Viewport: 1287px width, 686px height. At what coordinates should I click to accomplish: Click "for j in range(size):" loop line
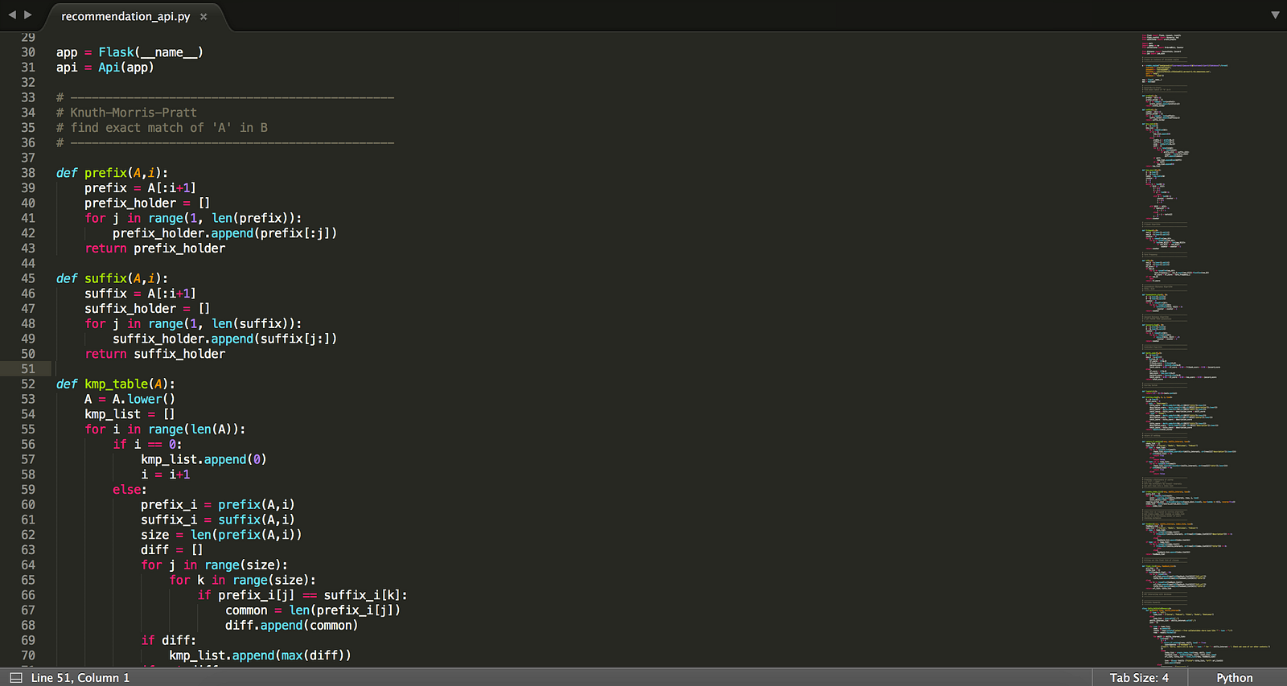[x=214, y=565]
